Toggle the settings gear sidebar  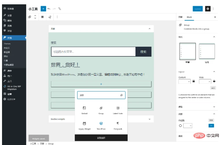208,9
